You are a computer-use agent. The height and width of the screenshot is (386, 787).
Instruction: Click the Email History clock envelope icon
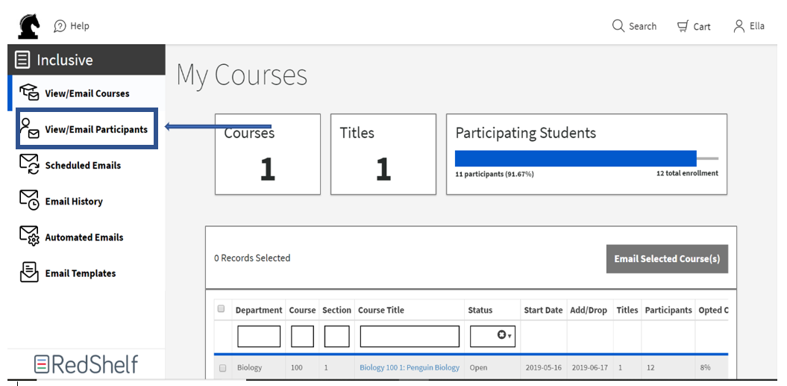[29, 201]
